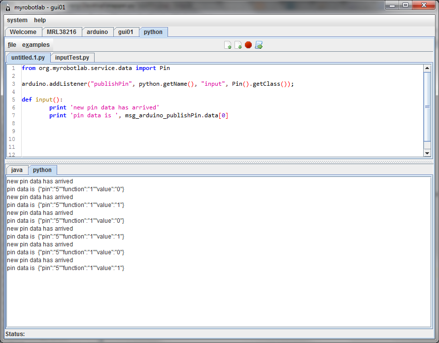
Task: Click the Status label in the status bar
Action: pos(15,334)
